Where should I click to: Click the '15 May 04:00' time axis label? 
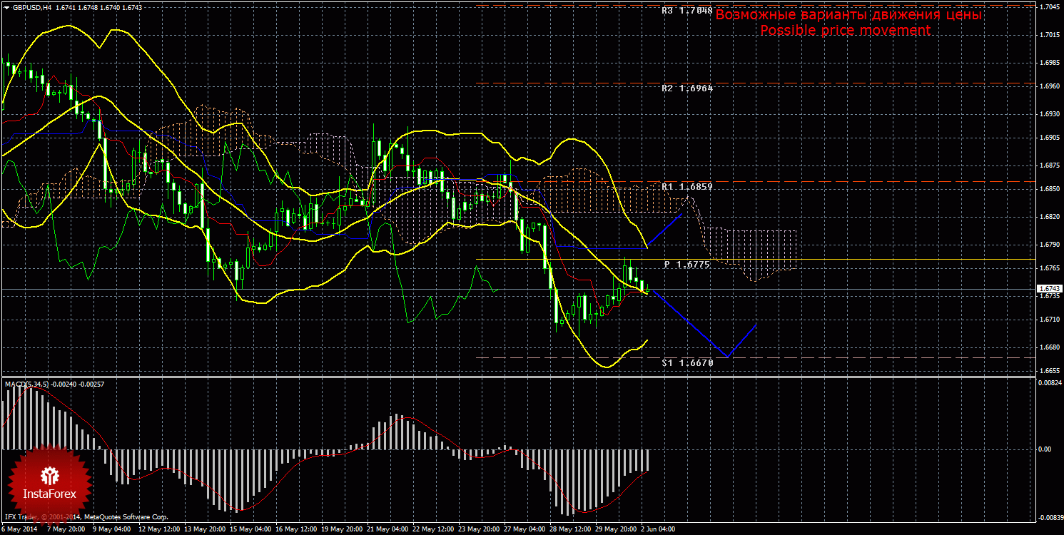pyautogui.click(x=253, y=529)
